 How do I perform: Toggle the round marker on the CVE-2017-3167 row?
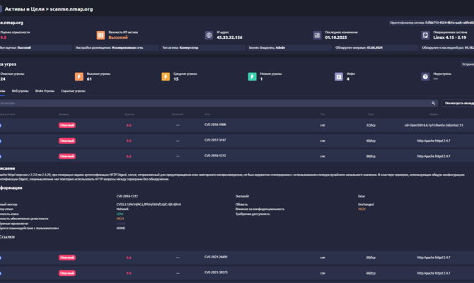pyautogui.click(x=1, y=140)
